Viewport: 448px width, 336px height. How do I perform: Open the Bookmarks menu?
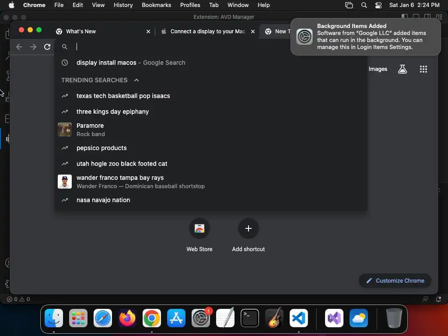point(156,5)
